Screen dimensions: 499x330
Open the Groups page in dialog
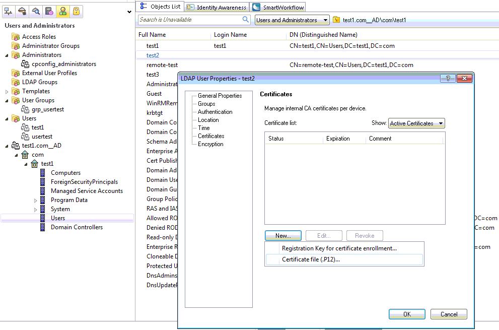point(206,104)
